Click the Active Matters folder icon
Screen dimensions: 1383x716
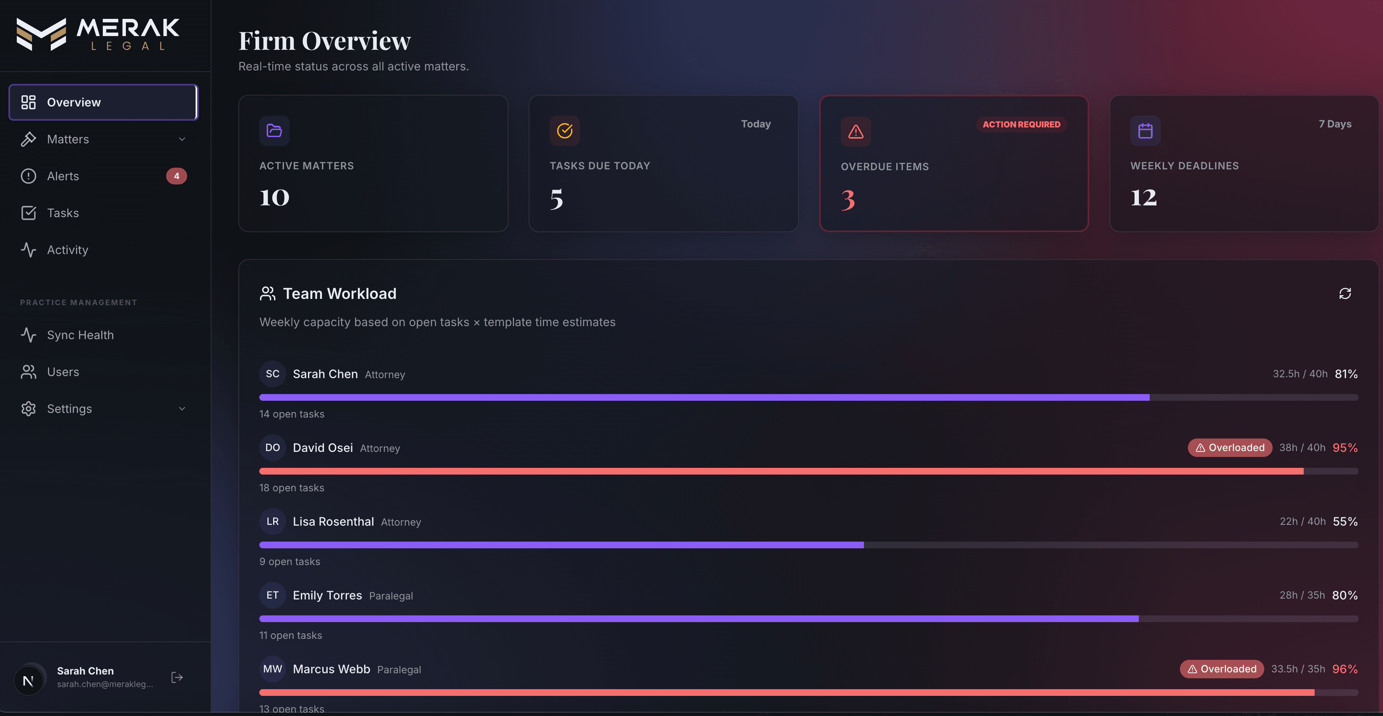274,130
